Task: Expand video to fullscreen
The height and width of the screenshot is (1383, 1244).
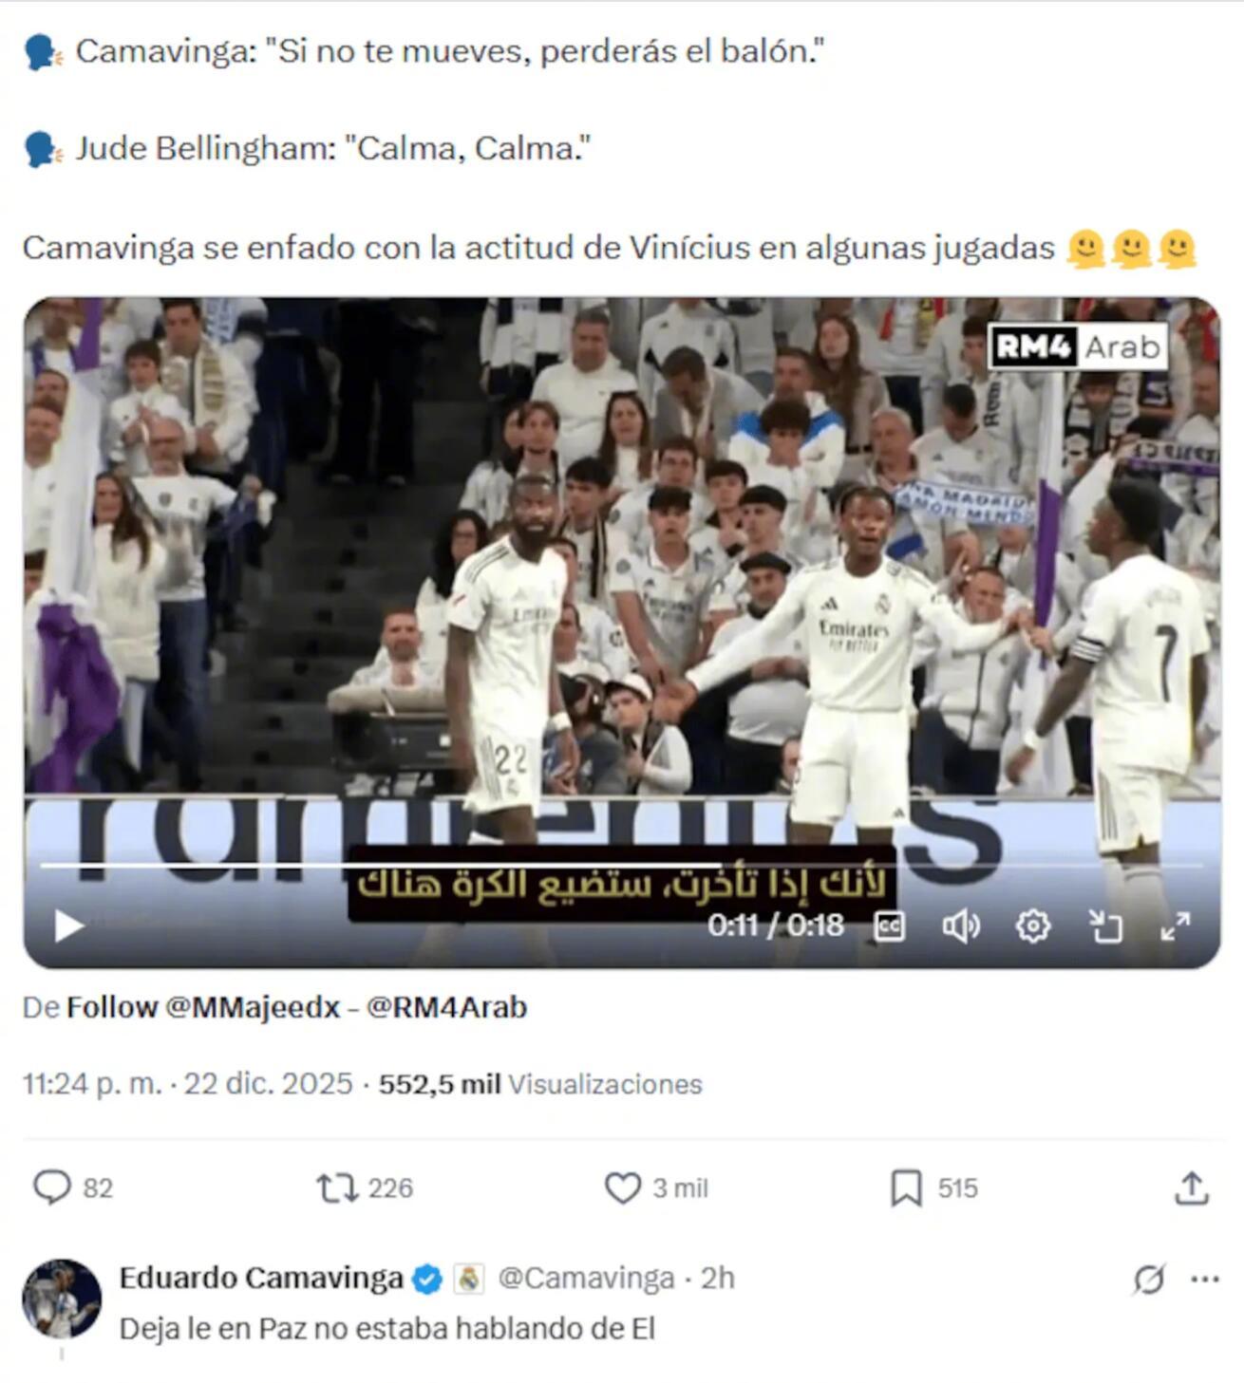Action: click(1176, 926)
